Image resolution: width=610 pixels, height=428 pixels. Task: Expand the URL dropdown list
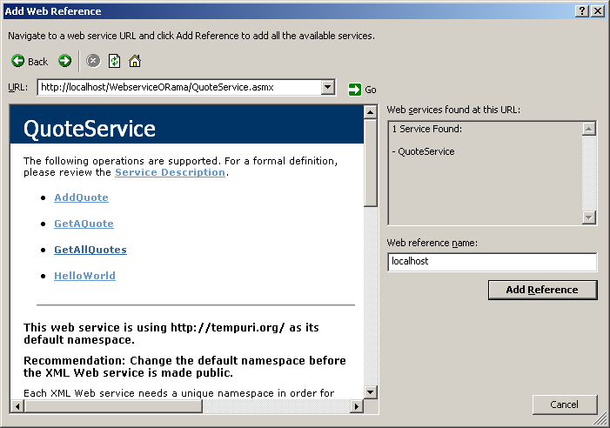click(328, 87)
